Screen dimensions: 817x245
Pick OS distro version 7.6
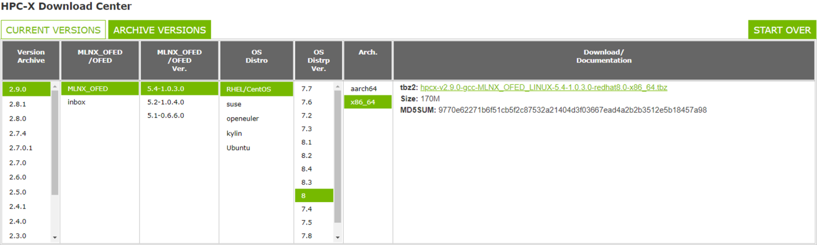coord(306,102)
